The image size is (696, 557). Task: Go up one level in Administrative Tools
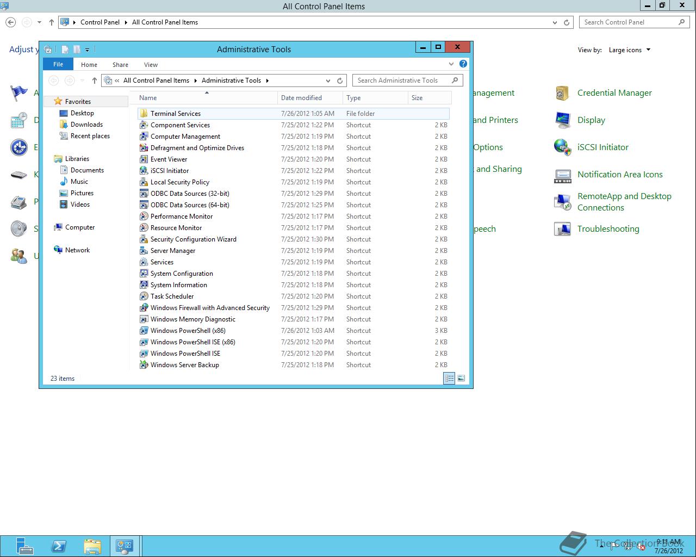(x=95, y=81)
